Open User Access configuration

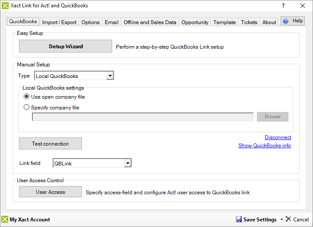click(x=50, y=192)
